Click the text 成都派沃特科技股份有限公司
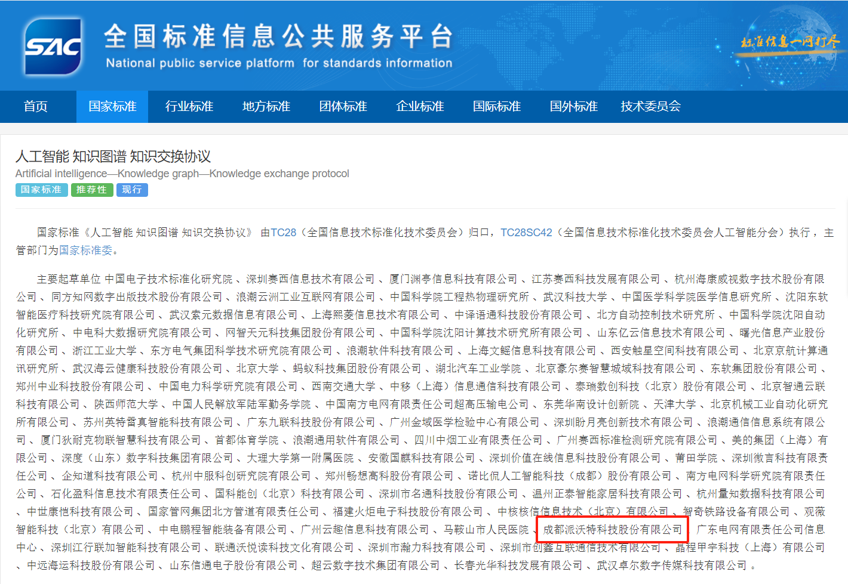Image resolution: width=848 pixels, height=584 pixels. 612,530
